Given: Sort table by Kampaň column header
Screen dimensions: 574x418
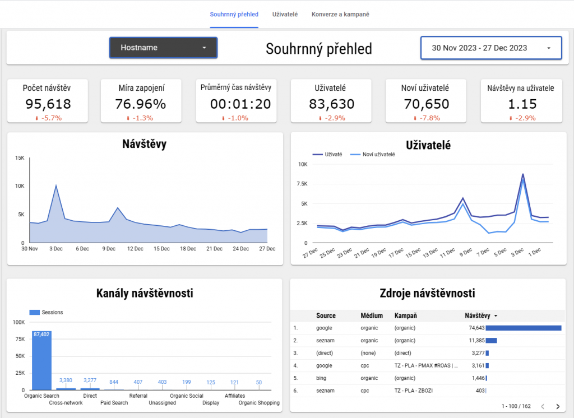Looking at the screenshot, I should 406,315.
